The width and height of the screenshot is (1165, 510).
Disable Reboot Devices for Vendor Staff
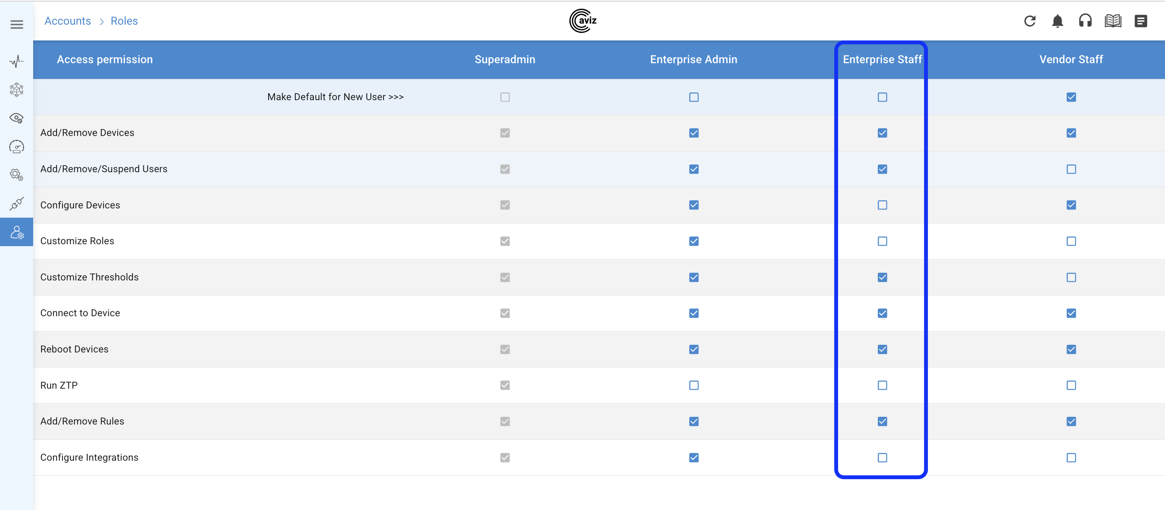[1071, 349]
